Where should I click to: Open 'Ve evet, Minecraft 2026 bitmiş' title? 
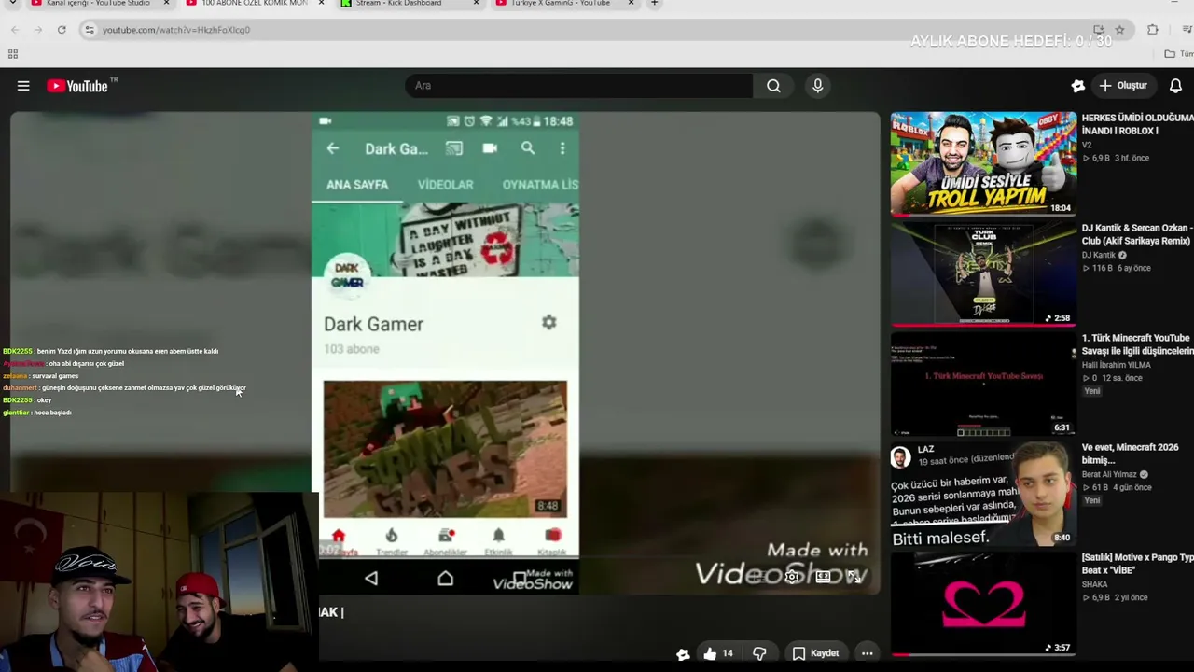pos(1131,454)
